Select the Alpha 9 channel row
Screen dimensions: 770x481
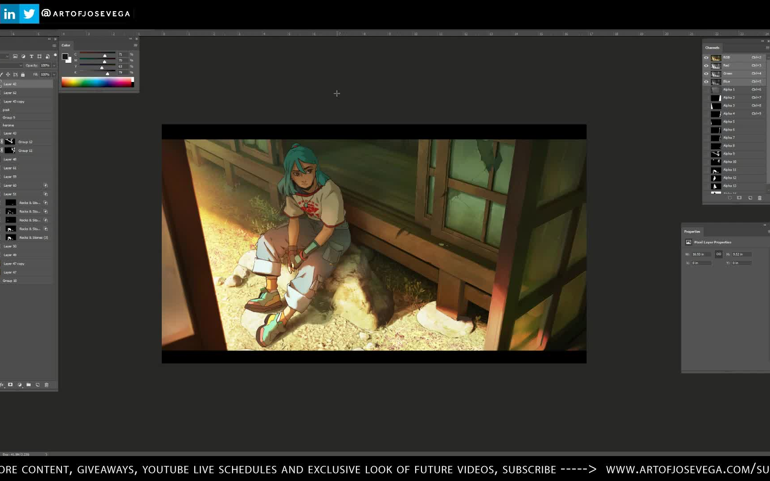[735, 154]
